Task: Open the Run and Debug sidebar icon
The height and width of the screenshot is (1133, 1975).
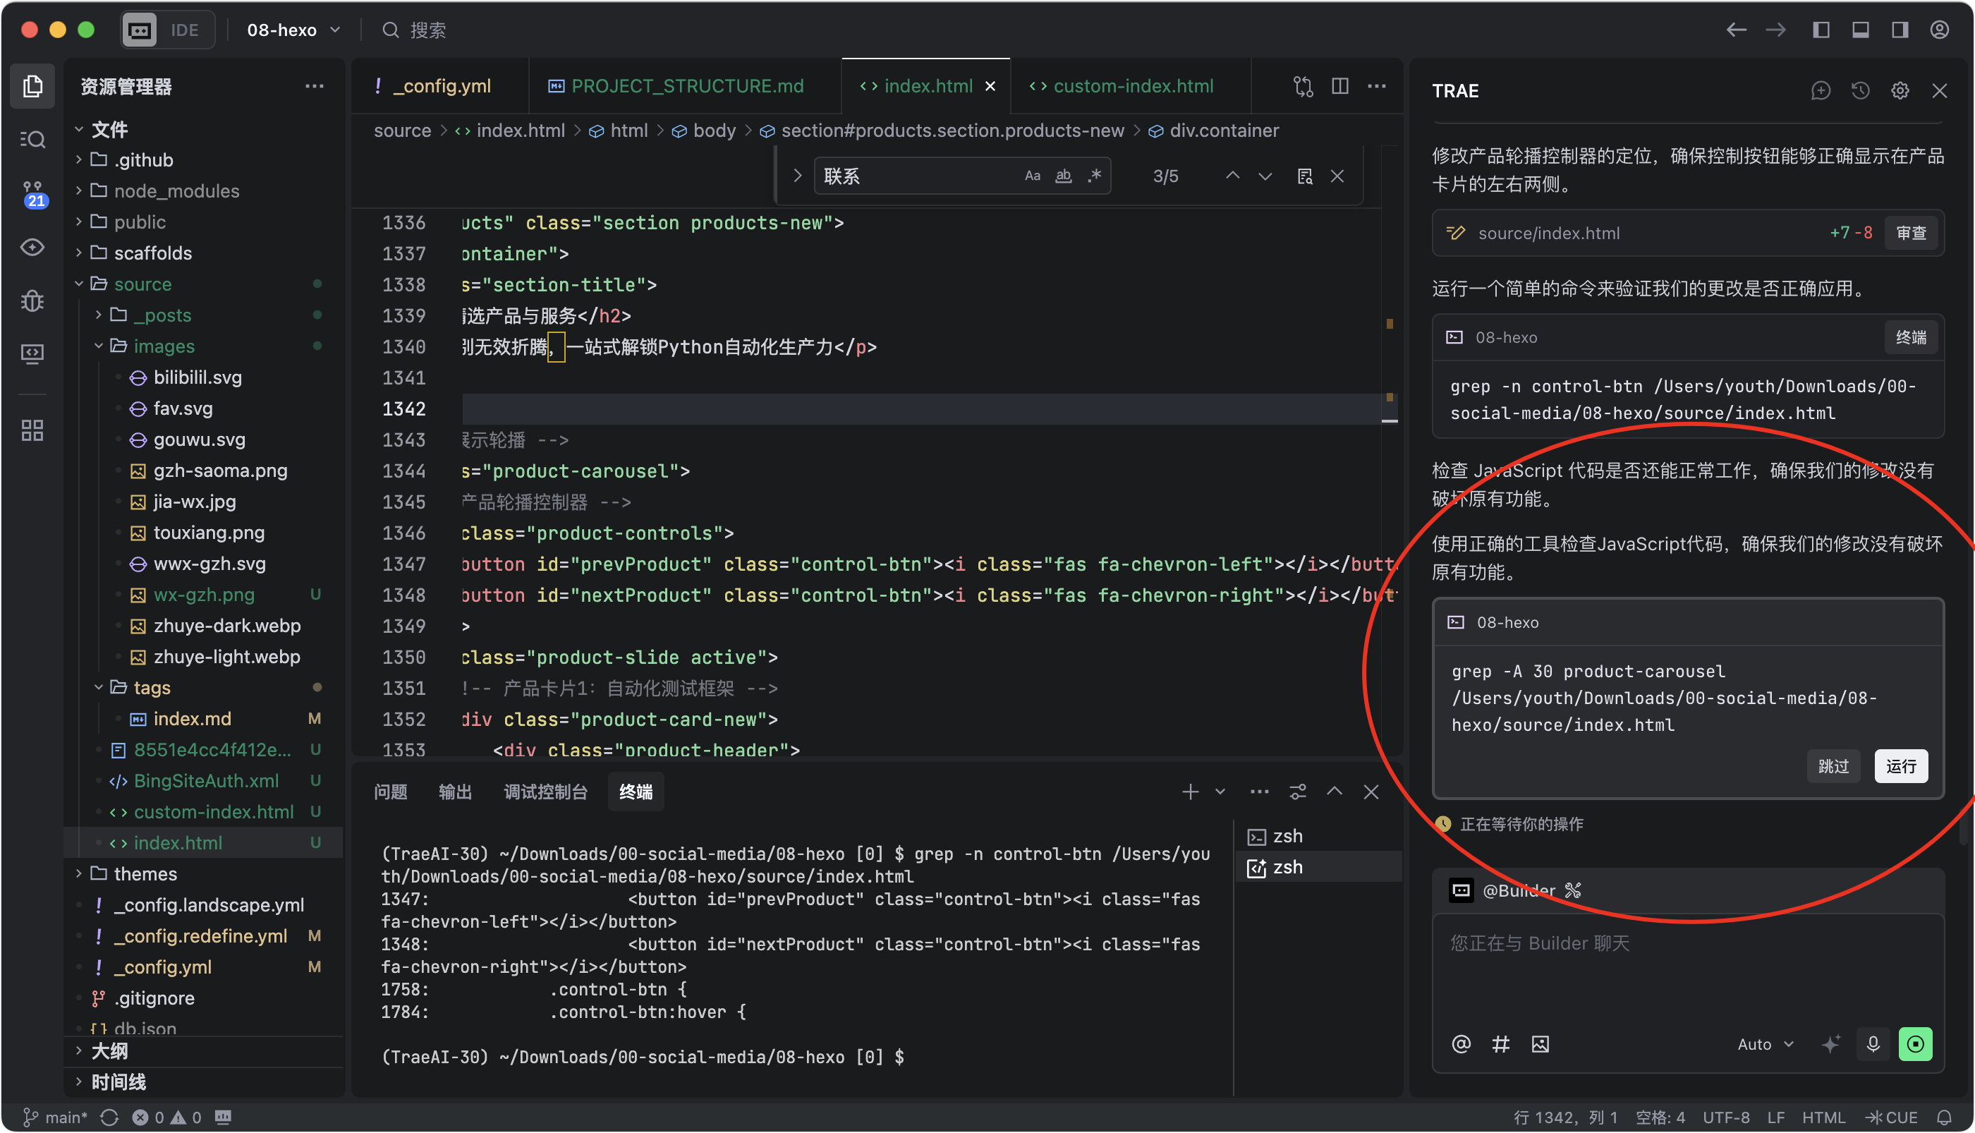Action: point(32,301)
